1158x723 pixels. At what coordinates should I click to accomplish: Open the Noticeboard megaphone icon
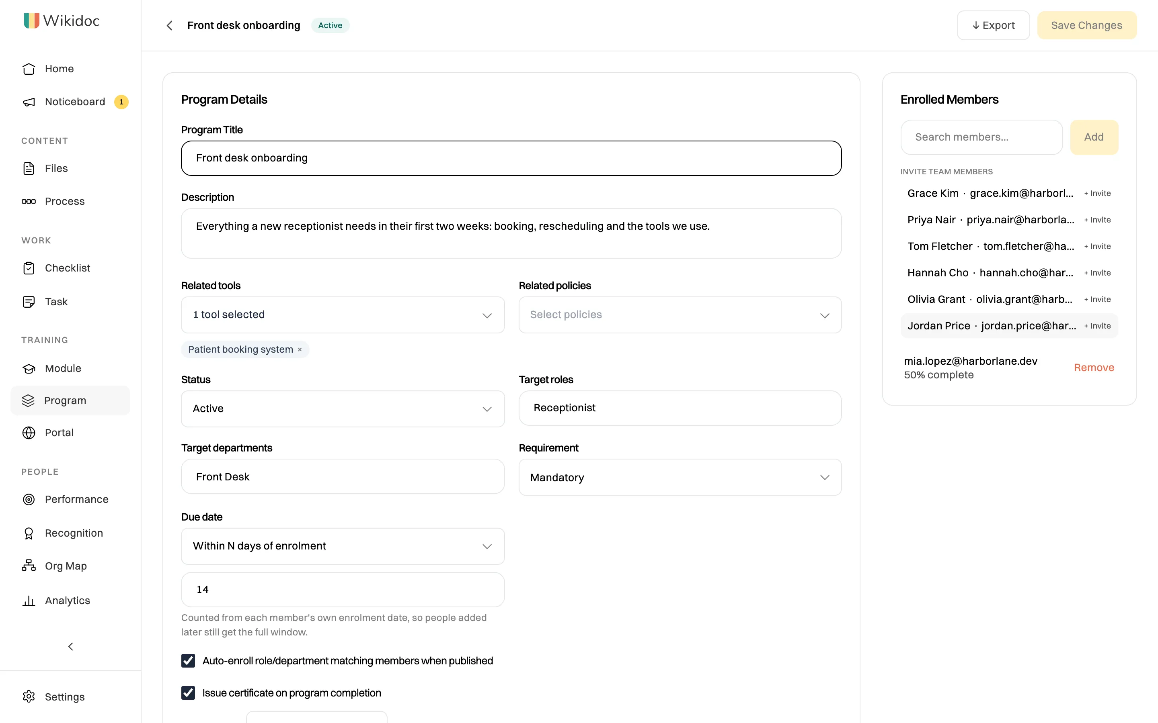coord(29,102)
